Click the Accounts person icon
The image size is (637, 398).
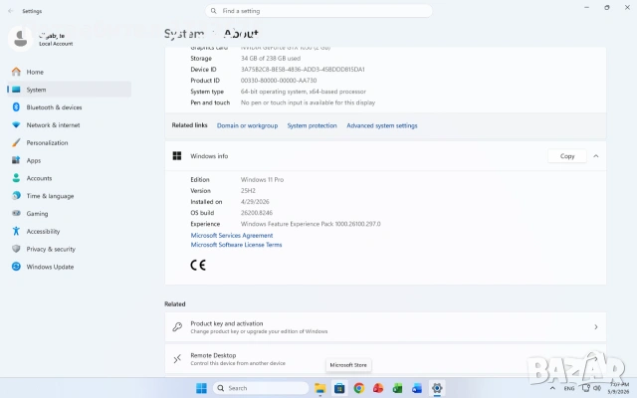click(16, 178)
